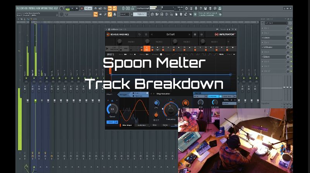Screen dimensions: 310x173
Task: Click the Infiltrator slot in mixer panel
Action: (x=274, y=47)
